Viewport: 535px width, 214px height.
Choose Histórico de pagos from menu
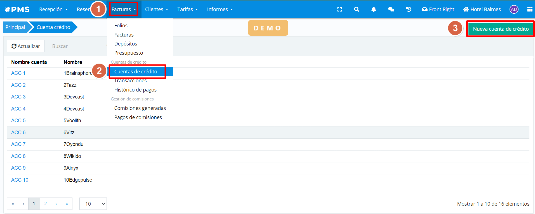(x=135, y=90)
